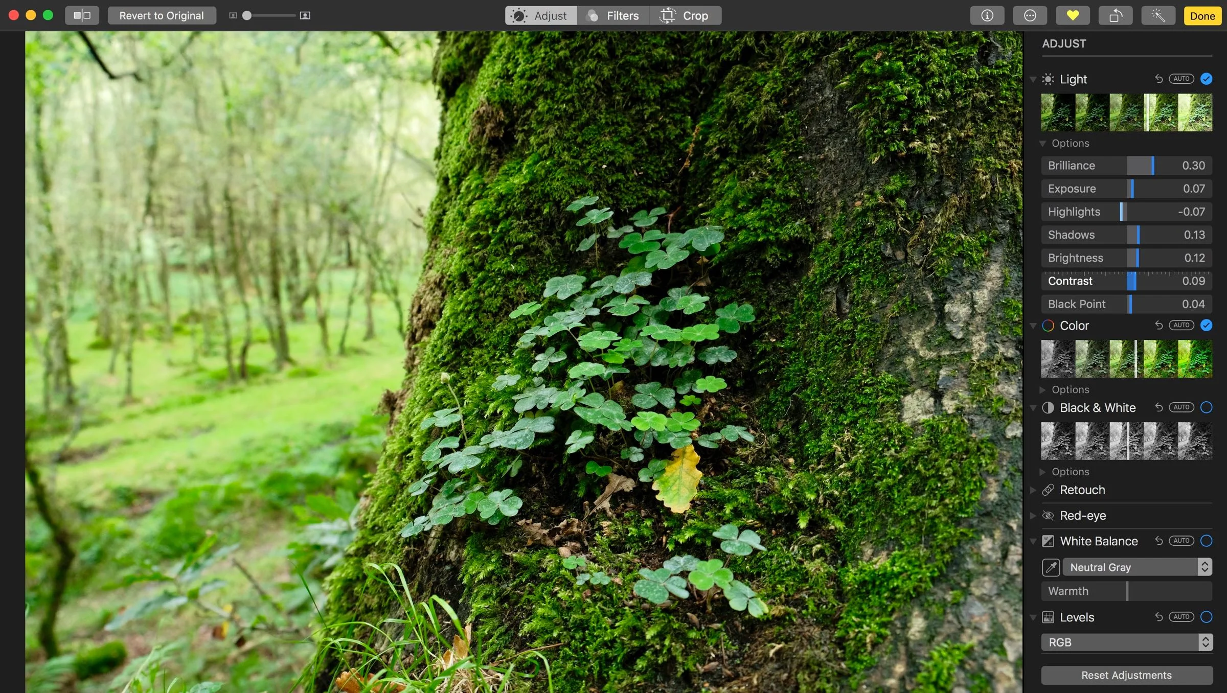1227x693 pixels.
Task: Expand the Retouch section
Action: (1033, 490)
